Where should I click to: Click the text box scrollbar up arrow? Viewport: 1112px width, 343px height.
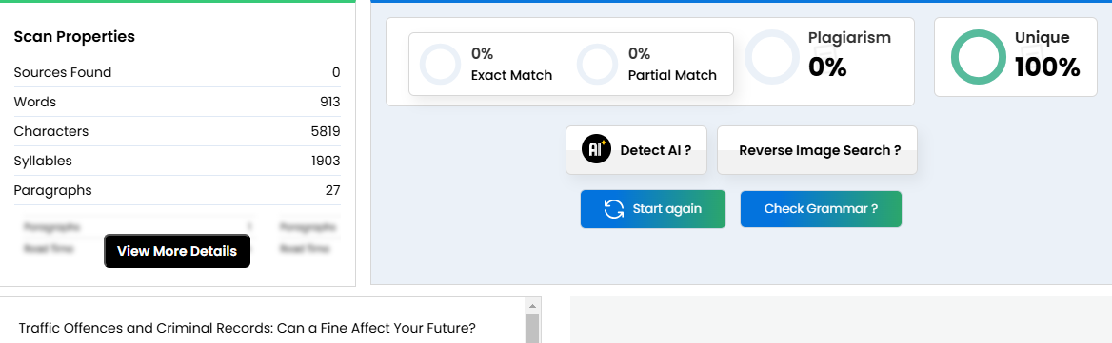coord(532,306)
